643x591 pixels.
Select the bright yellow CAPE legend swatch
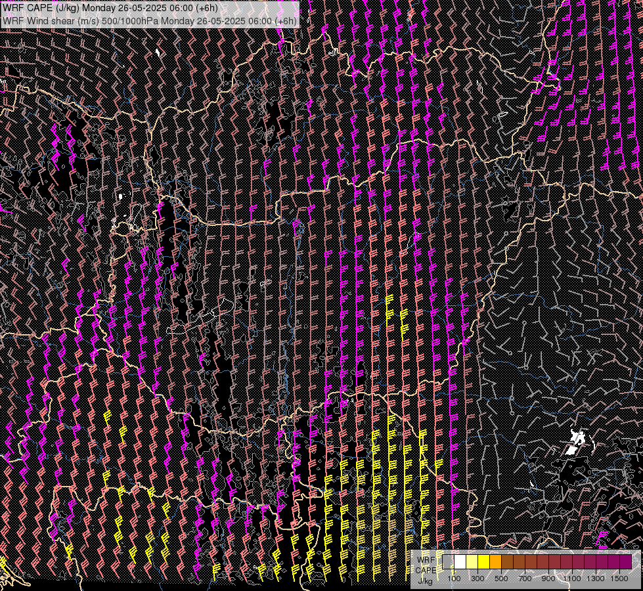coord(484,562)
